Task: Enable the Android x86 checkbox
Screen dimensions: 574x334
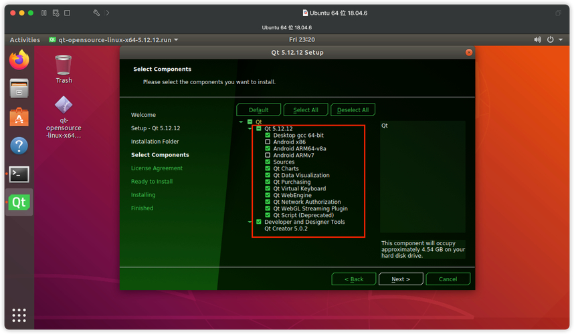Action: (268, 142)
